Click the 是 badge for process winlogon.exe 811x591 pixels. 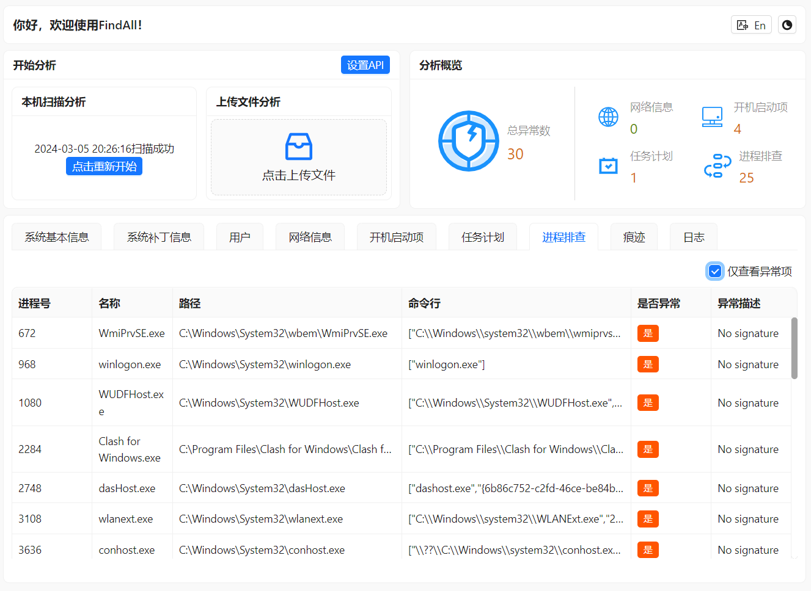647,364
